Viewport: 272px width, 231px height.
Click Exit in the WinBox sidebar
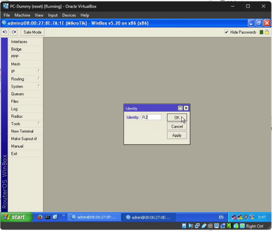coord(25,154)
